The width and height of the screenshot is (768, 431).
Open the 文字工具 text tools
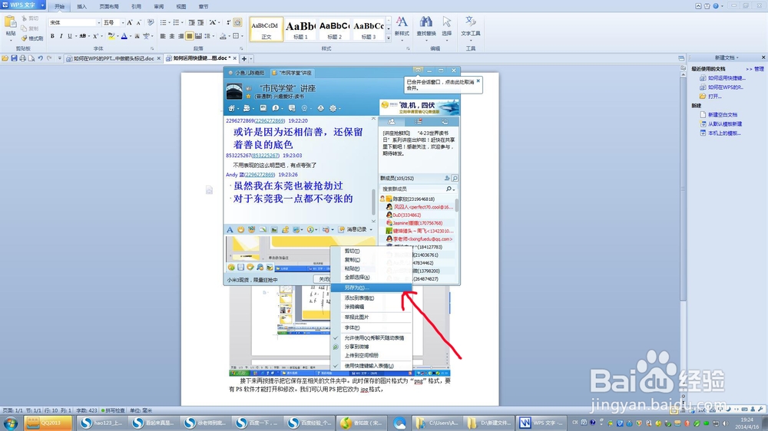pyautogui.click(x=471, y=26)
